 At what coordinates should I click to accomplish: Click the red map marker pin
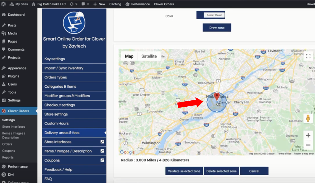click(x=217, y=97)
